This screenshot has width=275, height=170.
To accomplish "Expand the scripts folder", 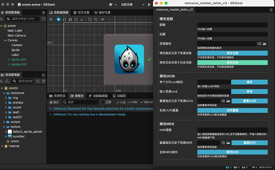I will 4,122.
